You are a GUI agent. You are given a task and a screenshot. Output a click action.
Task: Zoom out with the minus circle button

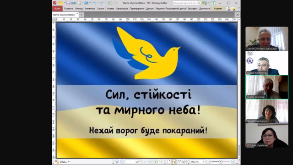pyautogui.click(x=209, y=162)
